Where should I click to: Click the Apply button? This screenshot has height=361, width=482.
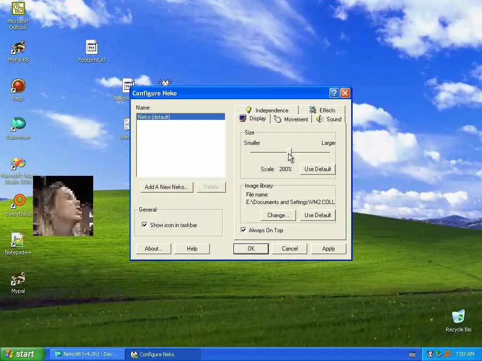point(328,249)
